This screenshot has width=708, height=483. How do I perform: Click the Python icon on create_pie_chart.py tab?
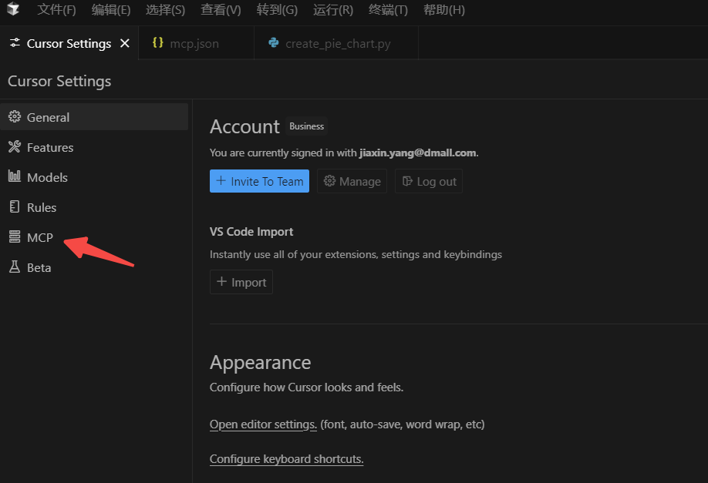pyautogui.click(x=273, y=43)
